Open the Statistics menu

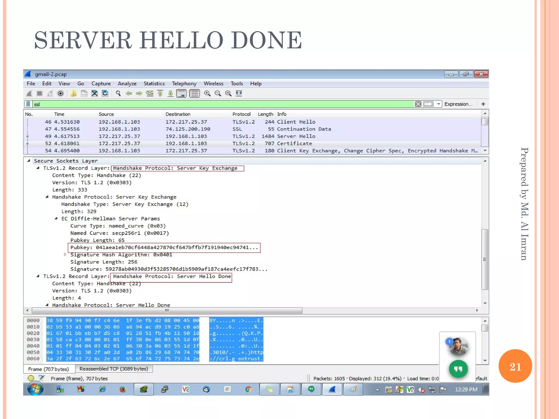pos(154,83)
